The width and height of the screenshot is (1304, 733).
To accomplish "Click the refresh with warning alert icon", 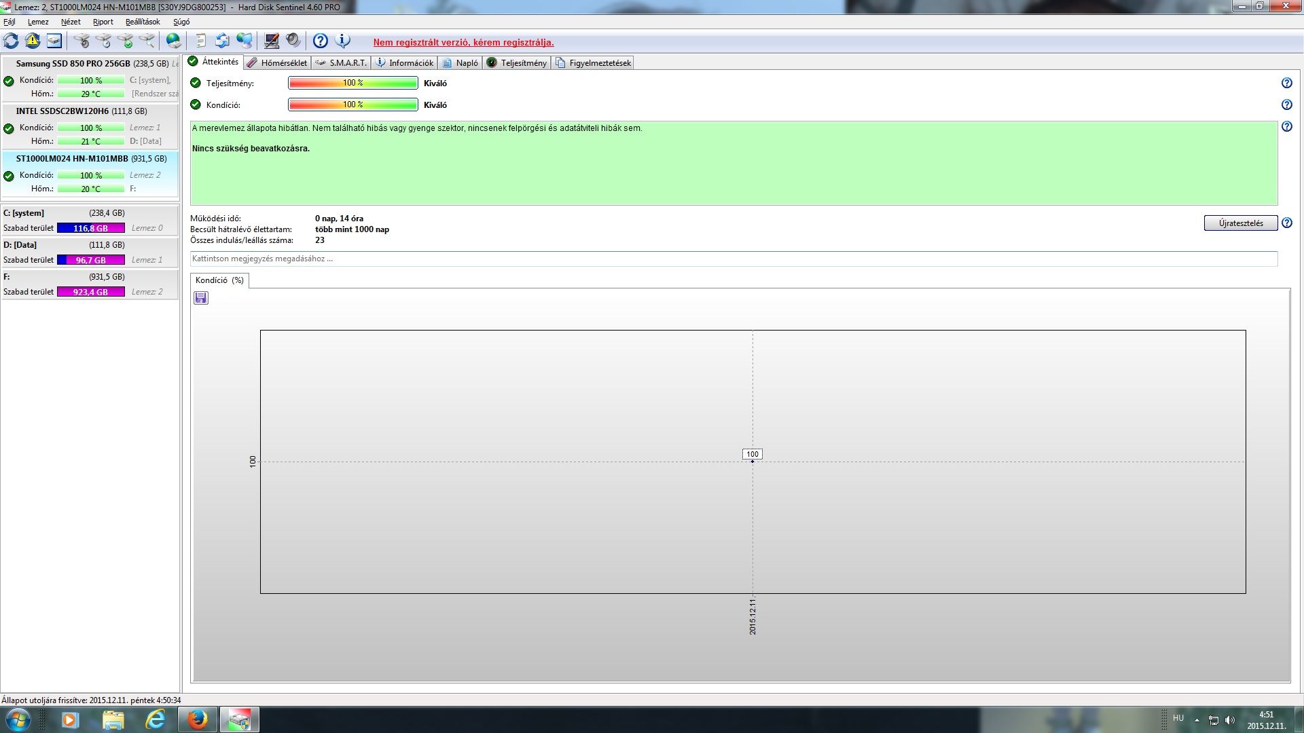I will [33, 41].
